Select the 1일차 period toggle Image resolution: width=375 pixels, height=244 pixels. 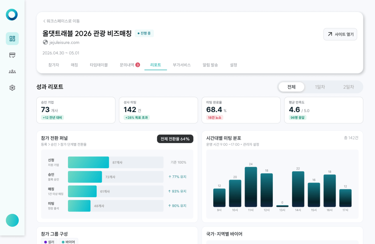tap(320, 87)
